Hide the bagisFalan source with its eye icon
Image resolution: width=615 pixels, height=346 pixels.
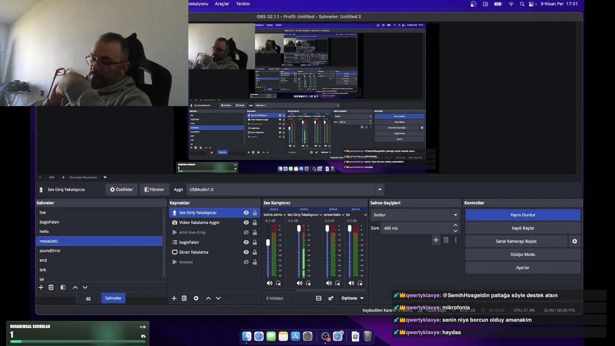[246, 242]
